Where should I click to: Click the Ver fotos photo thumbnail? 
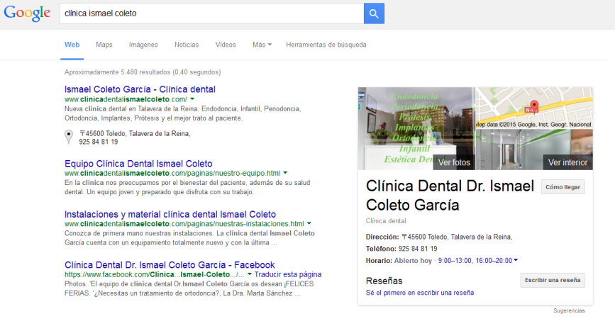click(x=416, y=128)
